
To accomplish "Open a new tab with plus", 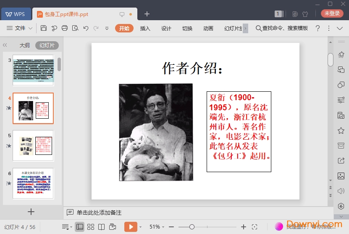I will click(147, 14).
